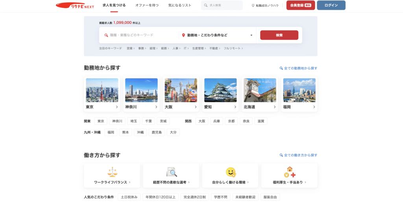Select the document magnifier icon for 経歴不問
The width and height of the screenshot is (403, 215).
(171, 172)
